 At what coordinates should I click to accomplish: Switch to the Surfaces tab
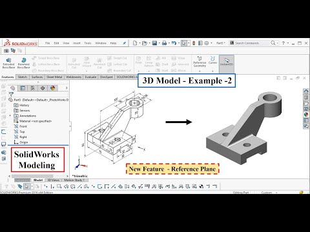37,77
